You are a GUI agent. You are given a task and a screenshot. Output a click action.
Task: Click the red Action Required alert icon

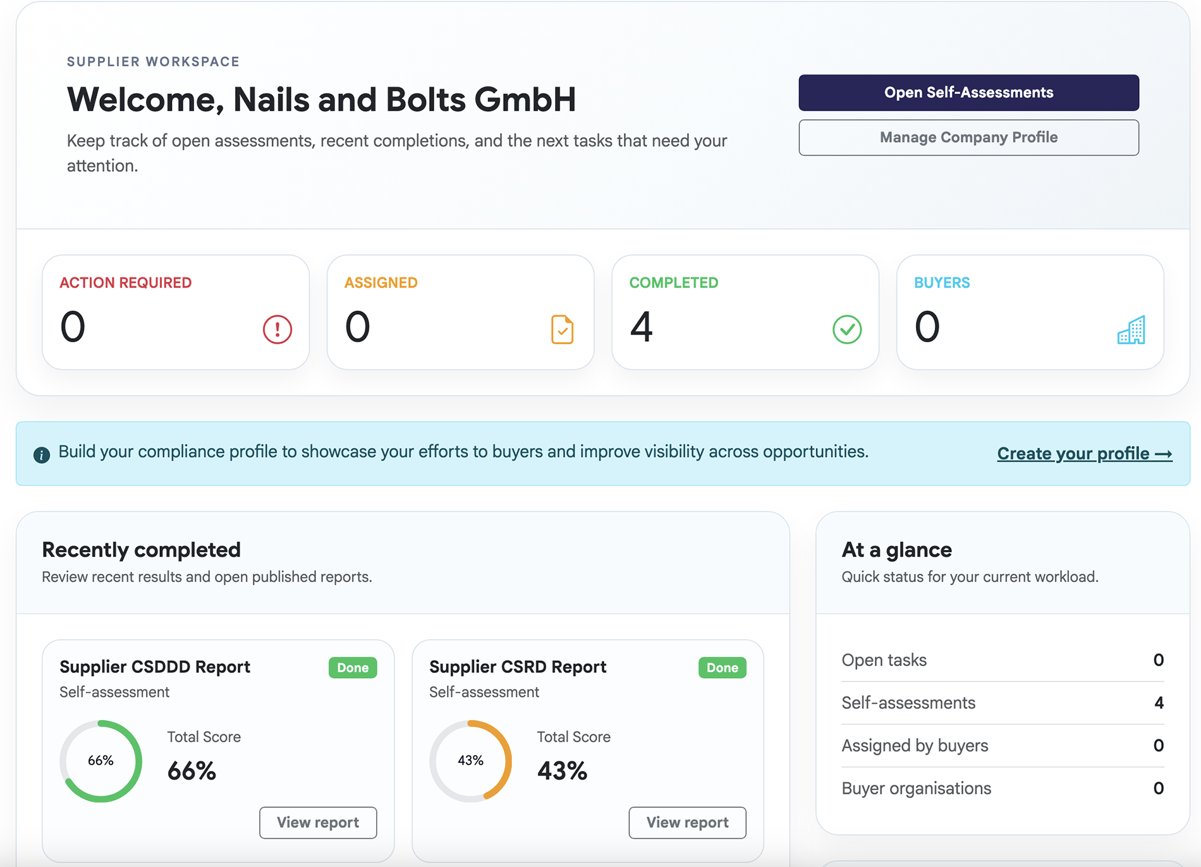[277, 329]
